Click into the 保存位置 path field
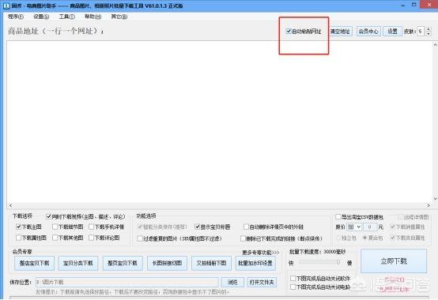438x300 pixels. tap(126, 282)
